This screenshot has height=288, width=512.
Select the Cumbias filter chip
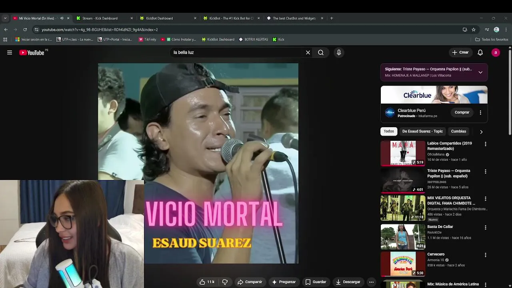pos(458,131)
